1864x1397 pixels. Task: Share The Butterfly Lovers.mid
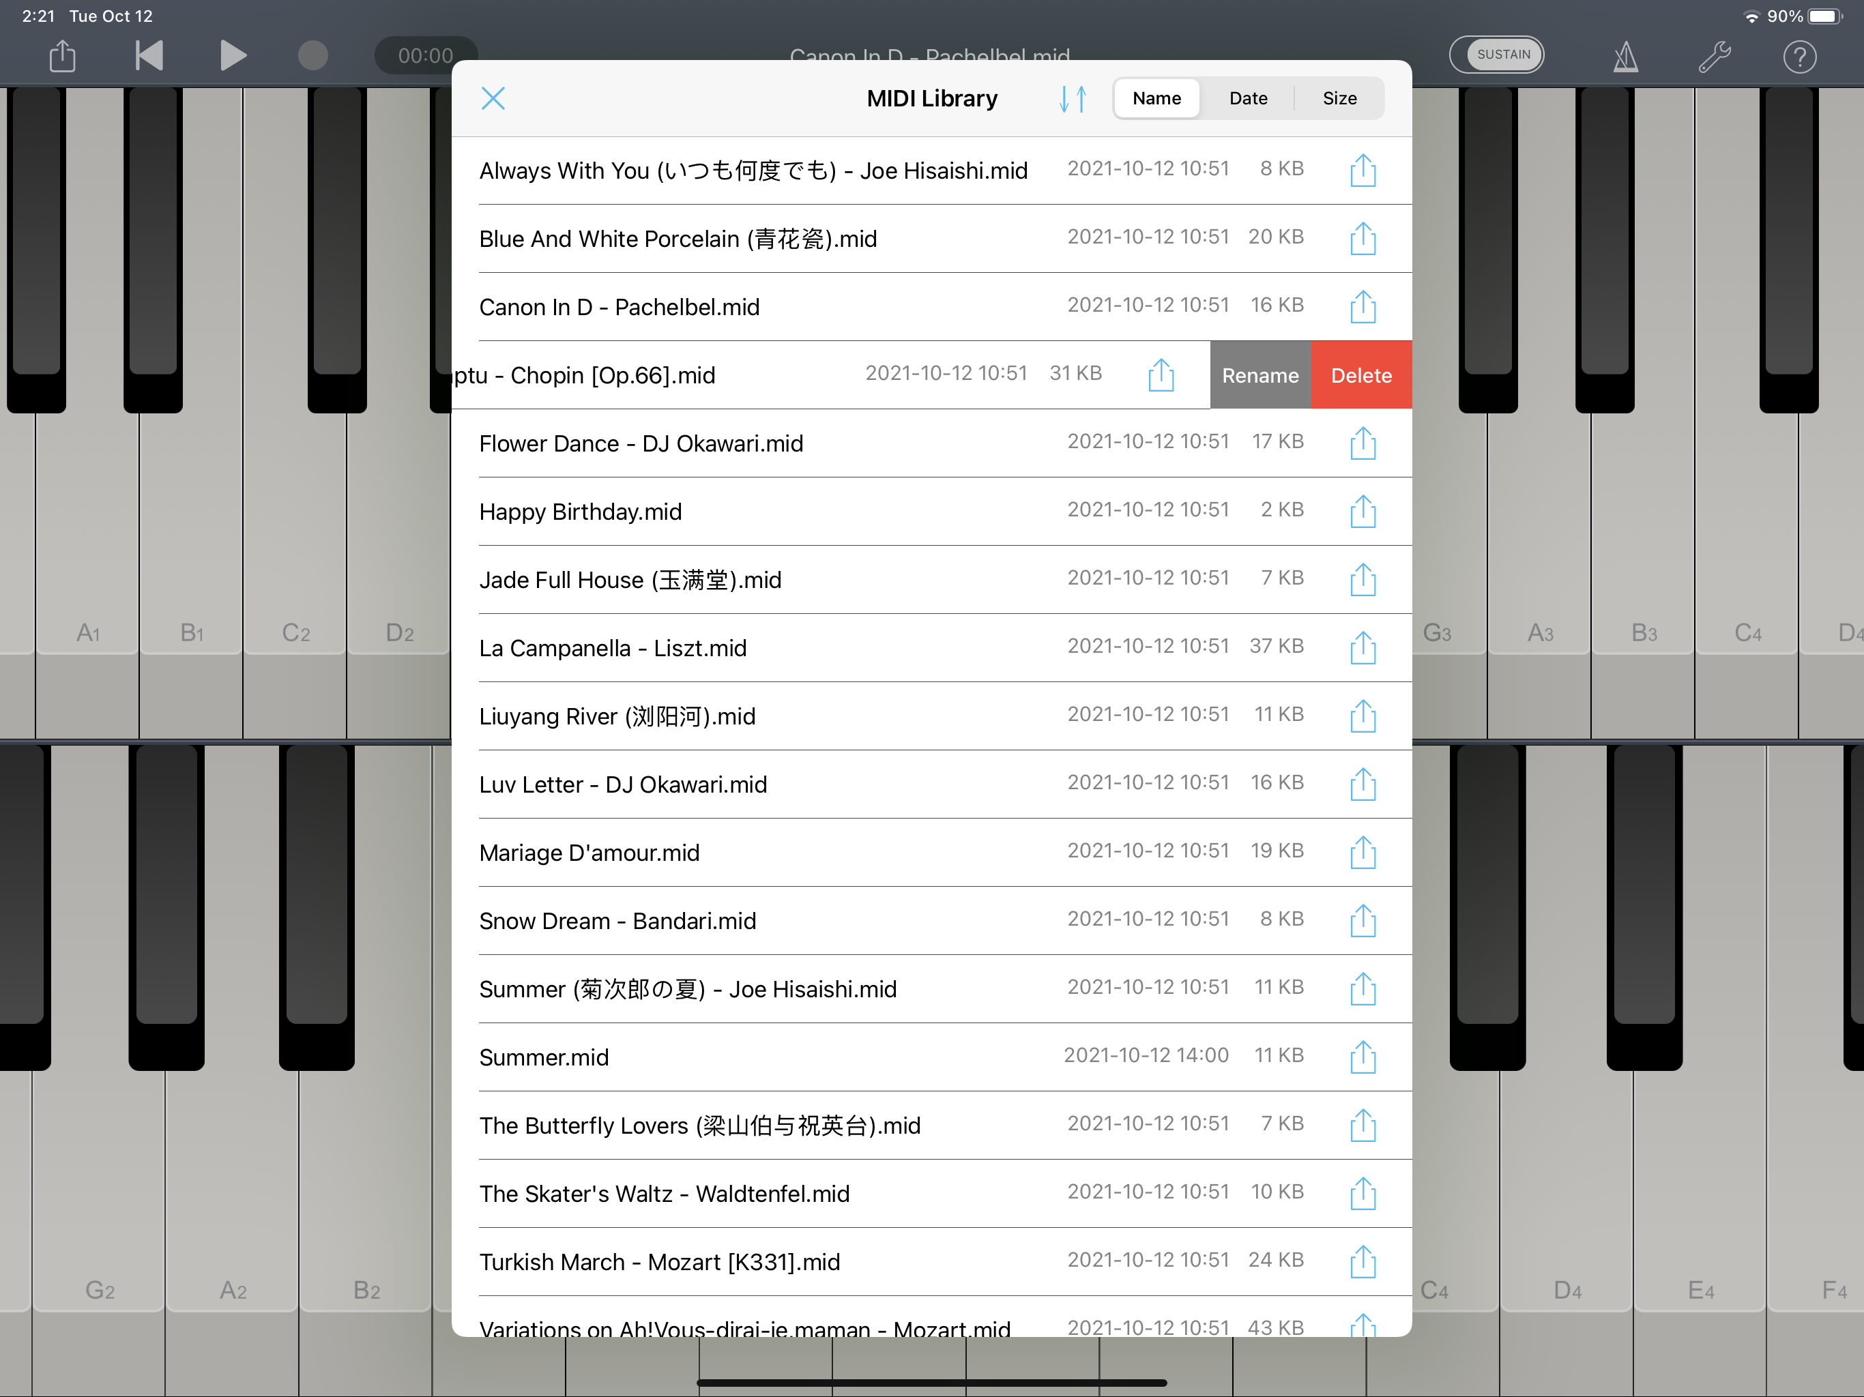pyautogui.click(x=1363, y=1126)
